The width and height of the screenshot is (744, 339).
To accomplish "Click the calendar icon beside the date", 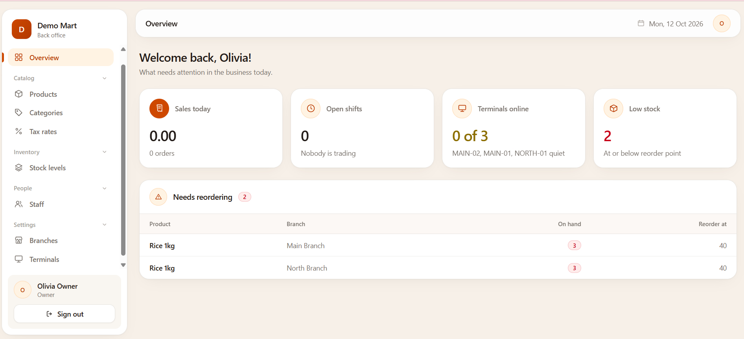I will (x=641, y=24).
